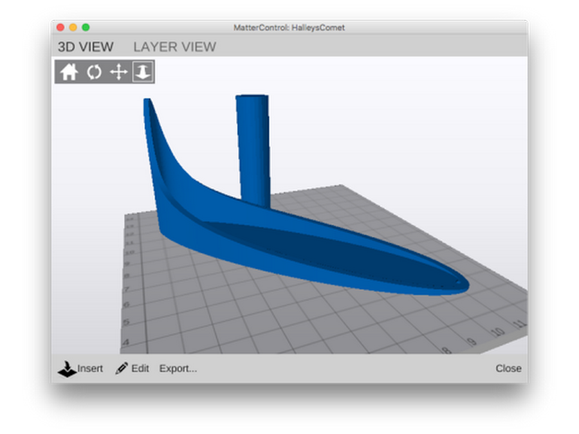Click the green zoom window button

click(86, 27)
